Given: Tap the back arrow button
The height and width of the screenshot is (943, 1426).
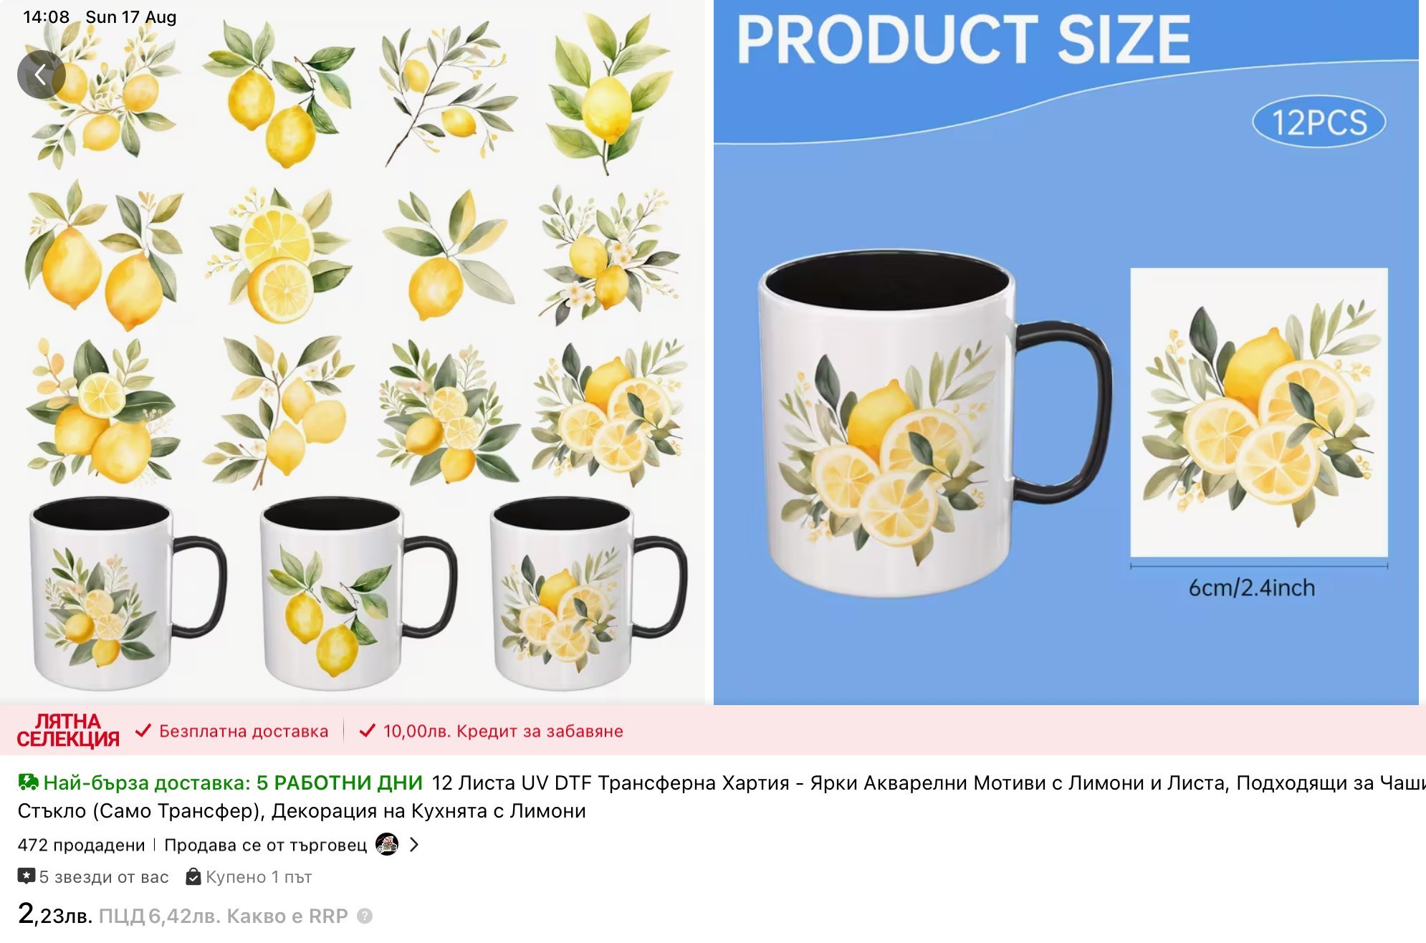Looking at the screenshot, I should click(41, 75).
